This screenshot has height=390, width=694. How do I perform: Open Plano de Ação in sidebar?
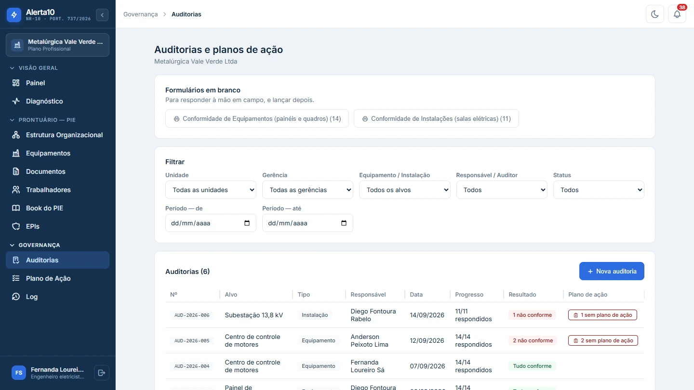(58, 278)
